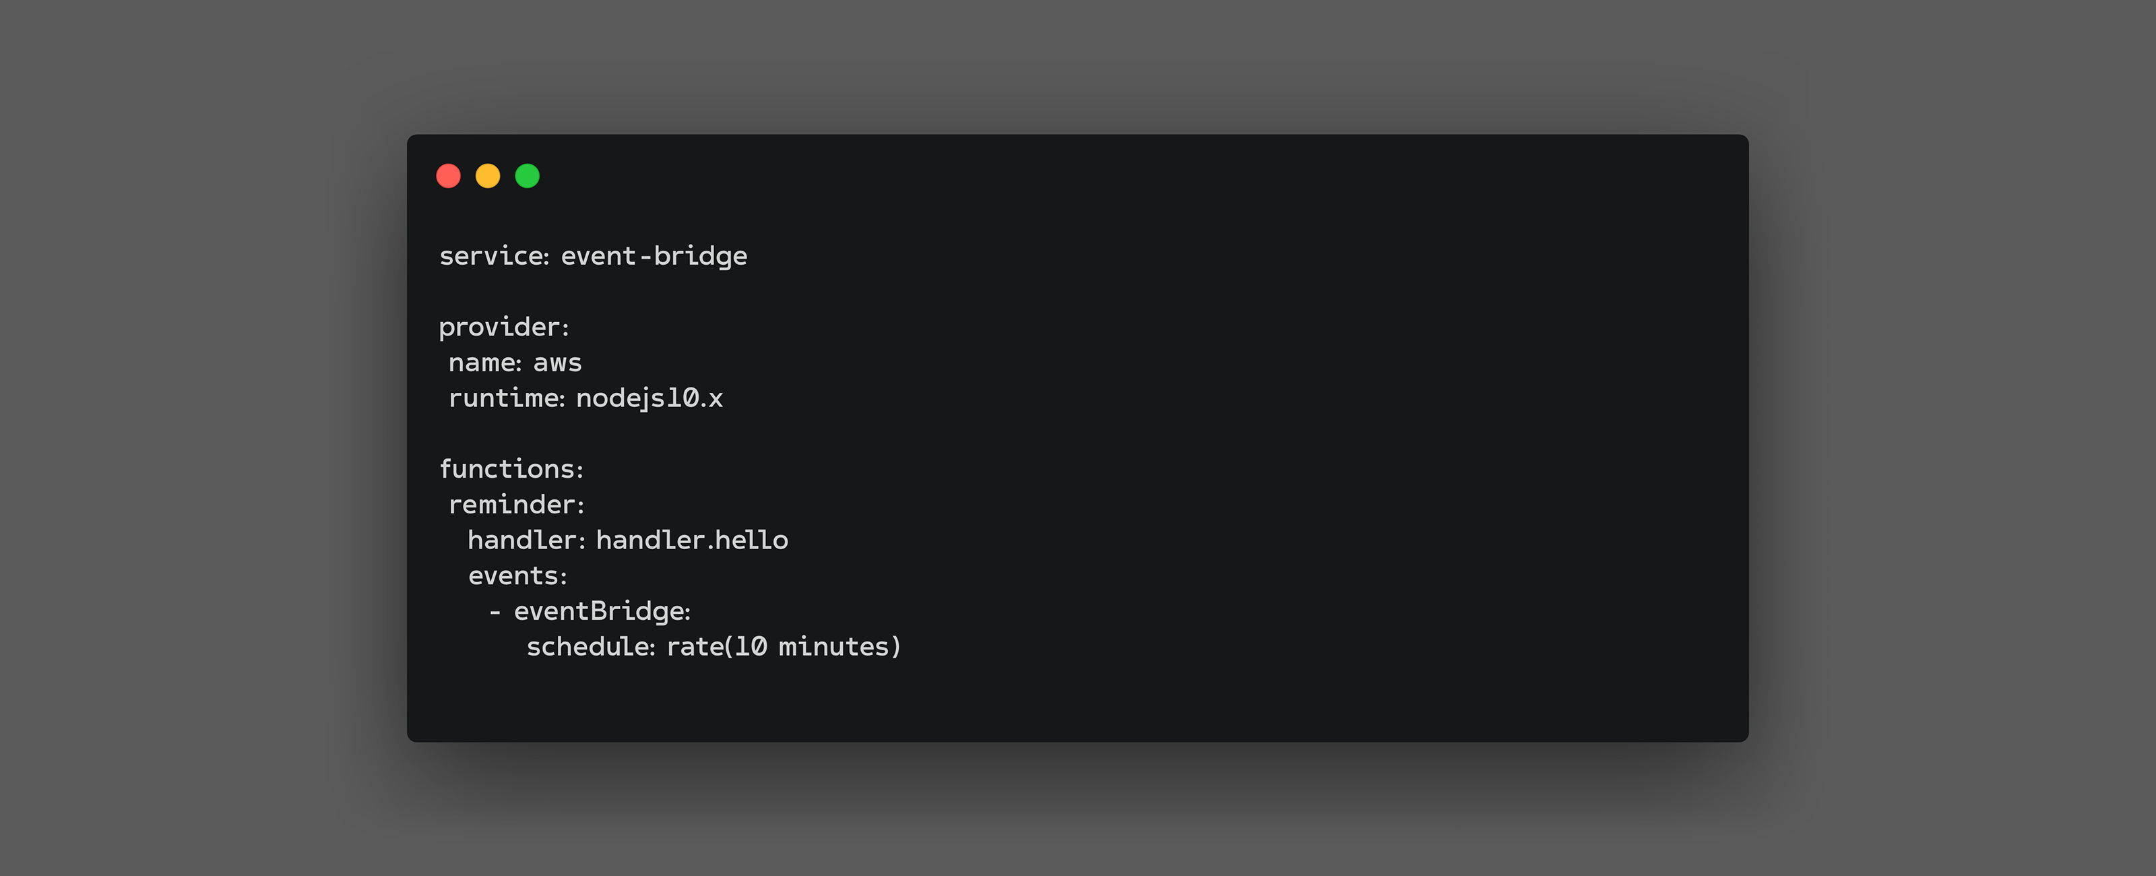
Task: Click the 'schedule:' key text
Action: (591, 646)
